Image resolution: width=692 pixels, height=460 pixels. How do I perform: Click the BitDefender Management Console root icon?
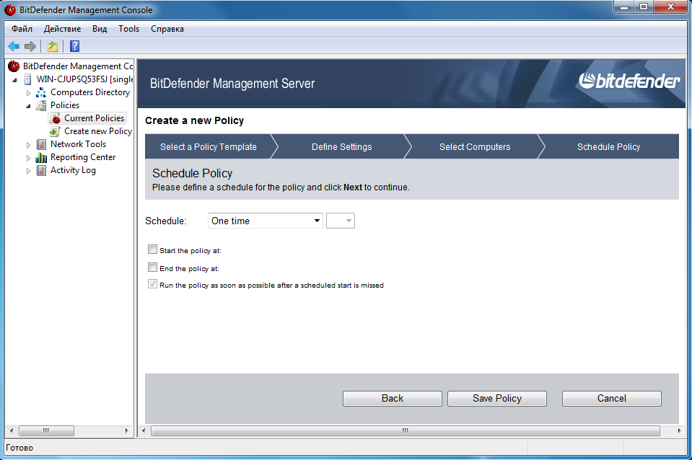click(x=14, y=66)
